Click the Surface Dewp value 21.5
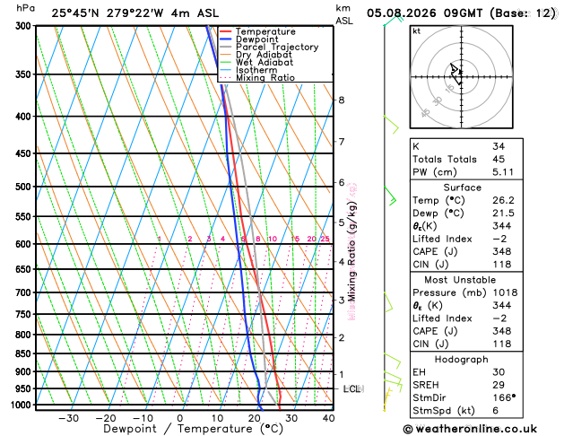Screen dimensions: 564x436 click(x=503, y=214)
